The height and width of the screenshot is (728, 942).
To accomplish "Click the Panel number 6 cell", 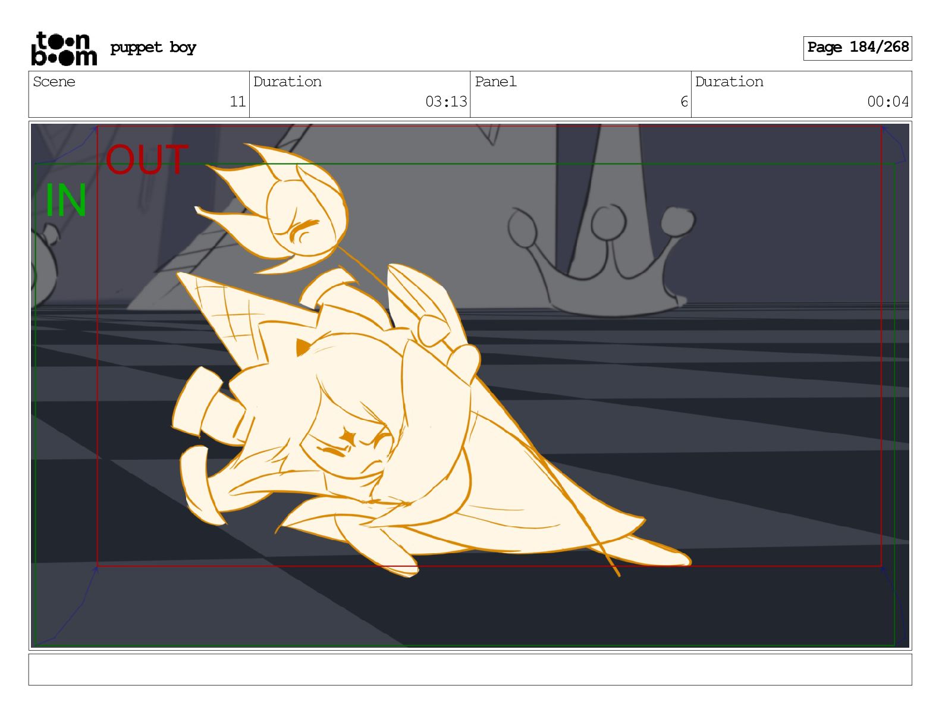I will [580, 95].
